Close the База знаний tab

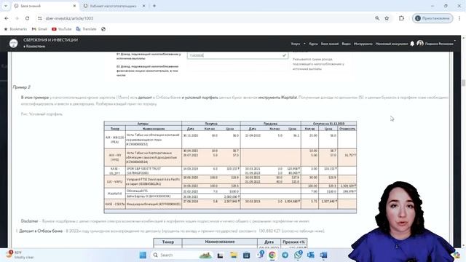click(x=74, y=6)
